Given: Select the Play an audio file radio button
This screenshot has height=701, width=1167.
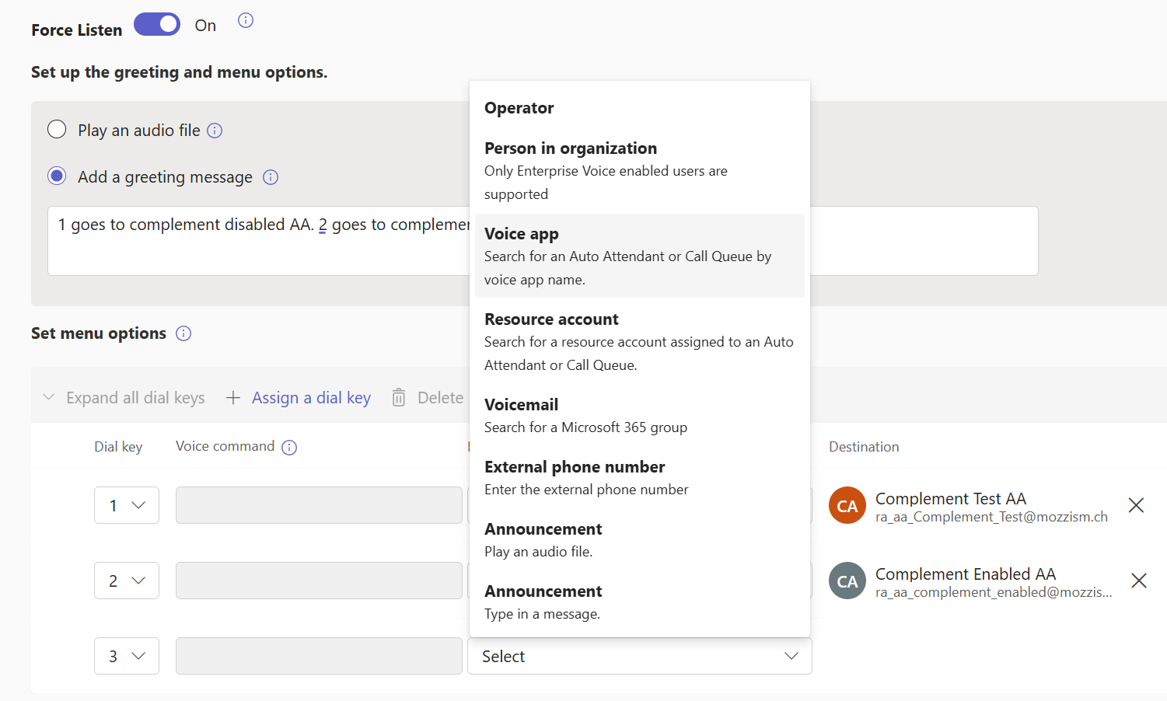Looking at the screenshot, I should click(57, 129).
